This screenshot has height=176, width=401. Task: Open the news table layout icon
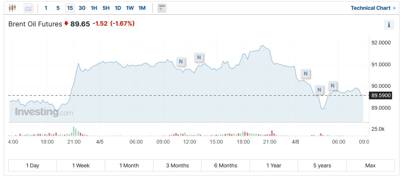coord(162,8)
